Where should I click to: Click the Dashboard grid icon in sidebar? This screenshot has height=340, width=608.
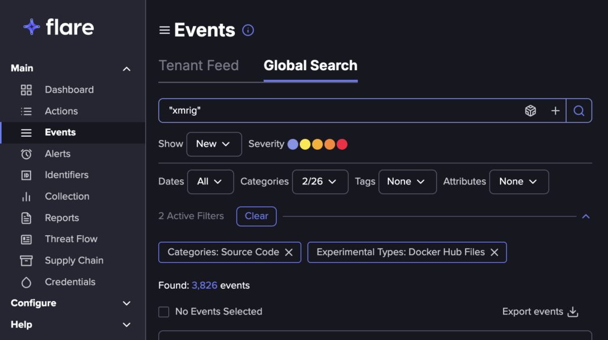pyautogui.click(x=26, y=90)
